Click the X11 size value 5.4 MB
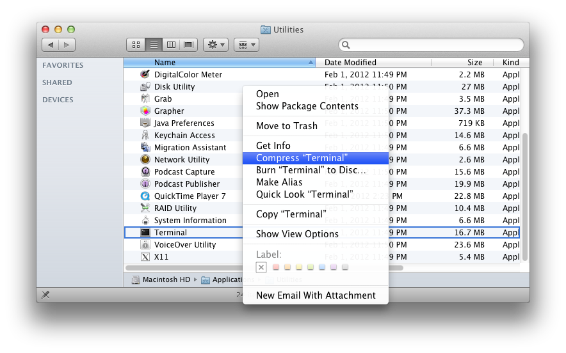 pyautogui.click(x=472, y=256)
